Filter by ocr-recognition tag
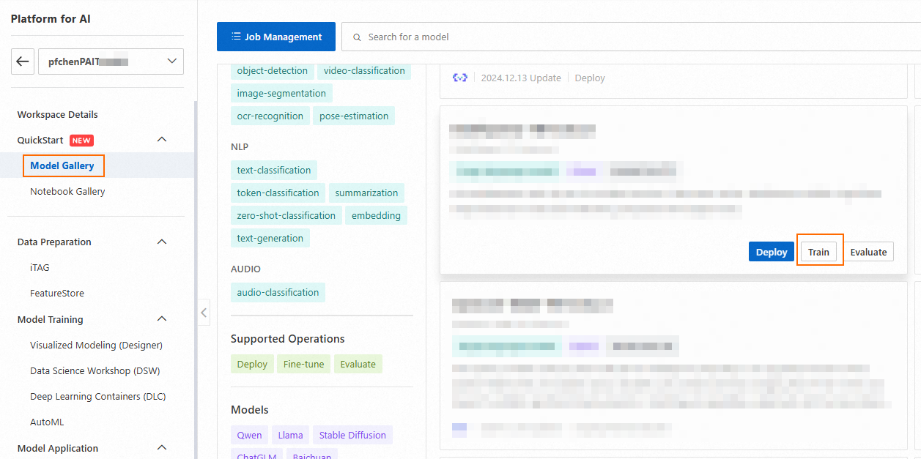The width and height of the screenshot is (921, 459). 270,116
